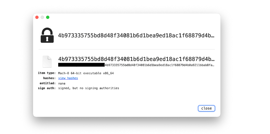Viewport: 270px width, 134px height.
Task: Click the horizontal divider under the padlock
Action: tap(127, 49)
